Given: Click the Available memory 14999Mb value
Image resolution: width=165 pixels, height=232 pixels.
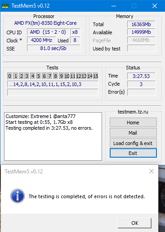Looking at the screenshot, I should tap(141, 32).
